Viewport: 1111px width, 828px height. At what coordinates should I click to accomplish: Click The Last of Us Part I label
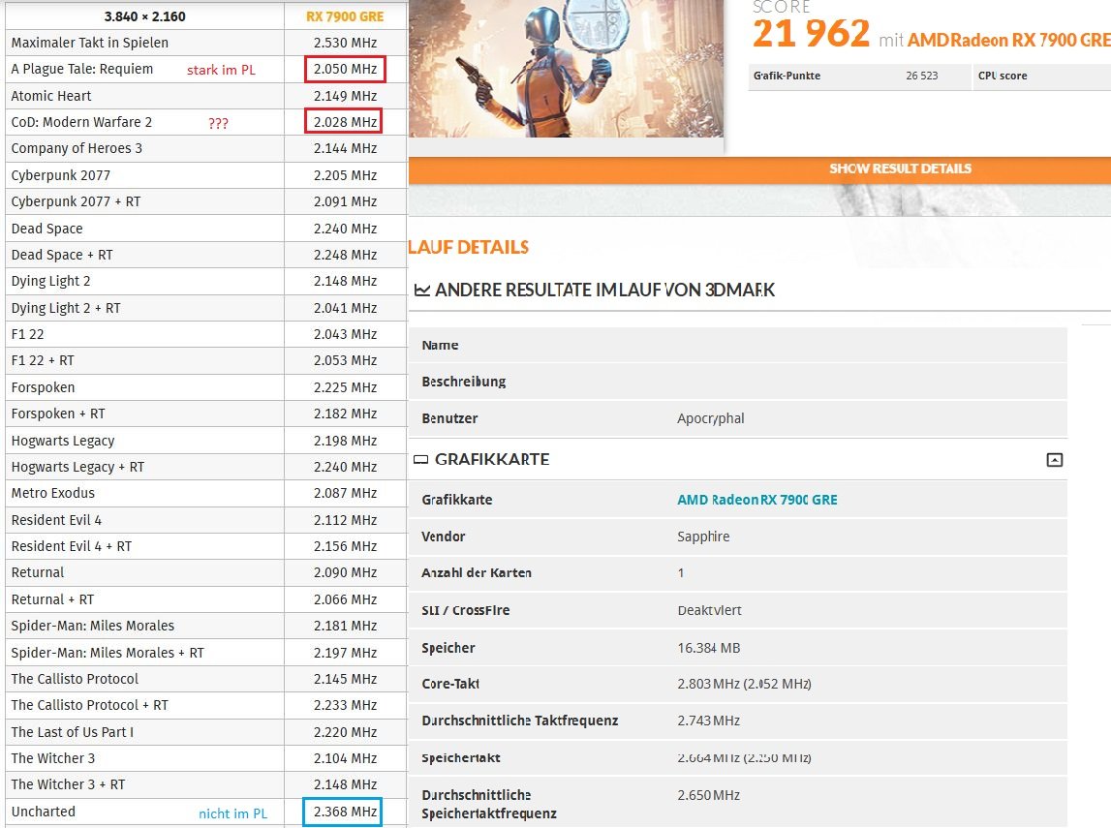click(x=73, y=732)
